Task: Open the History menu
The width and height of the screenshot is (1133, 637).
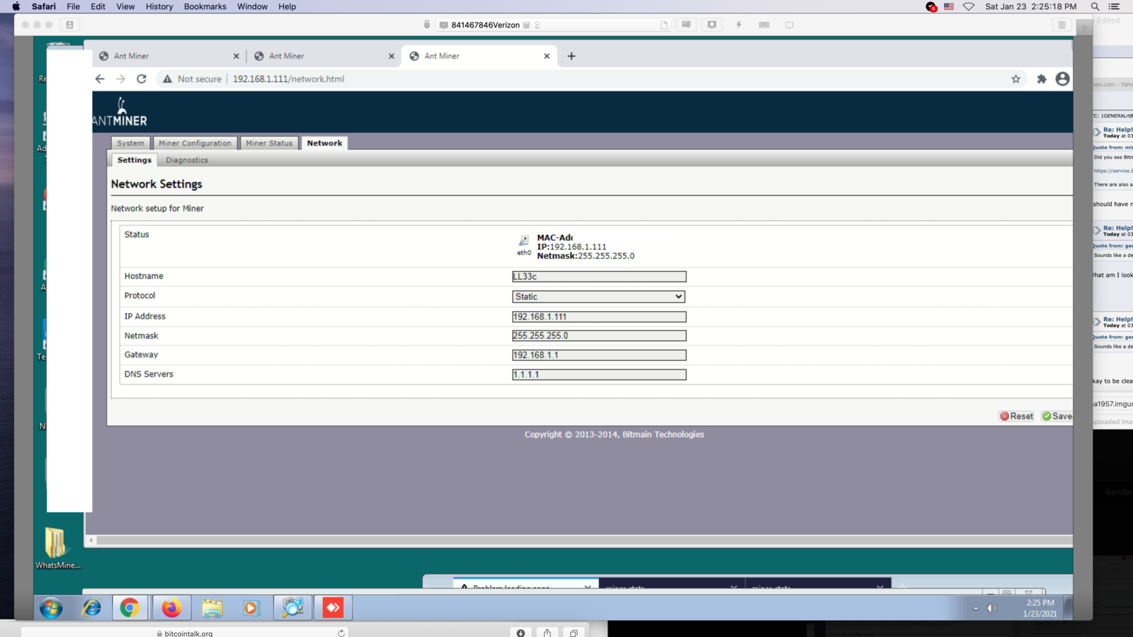Action: (x=159, y=6)
